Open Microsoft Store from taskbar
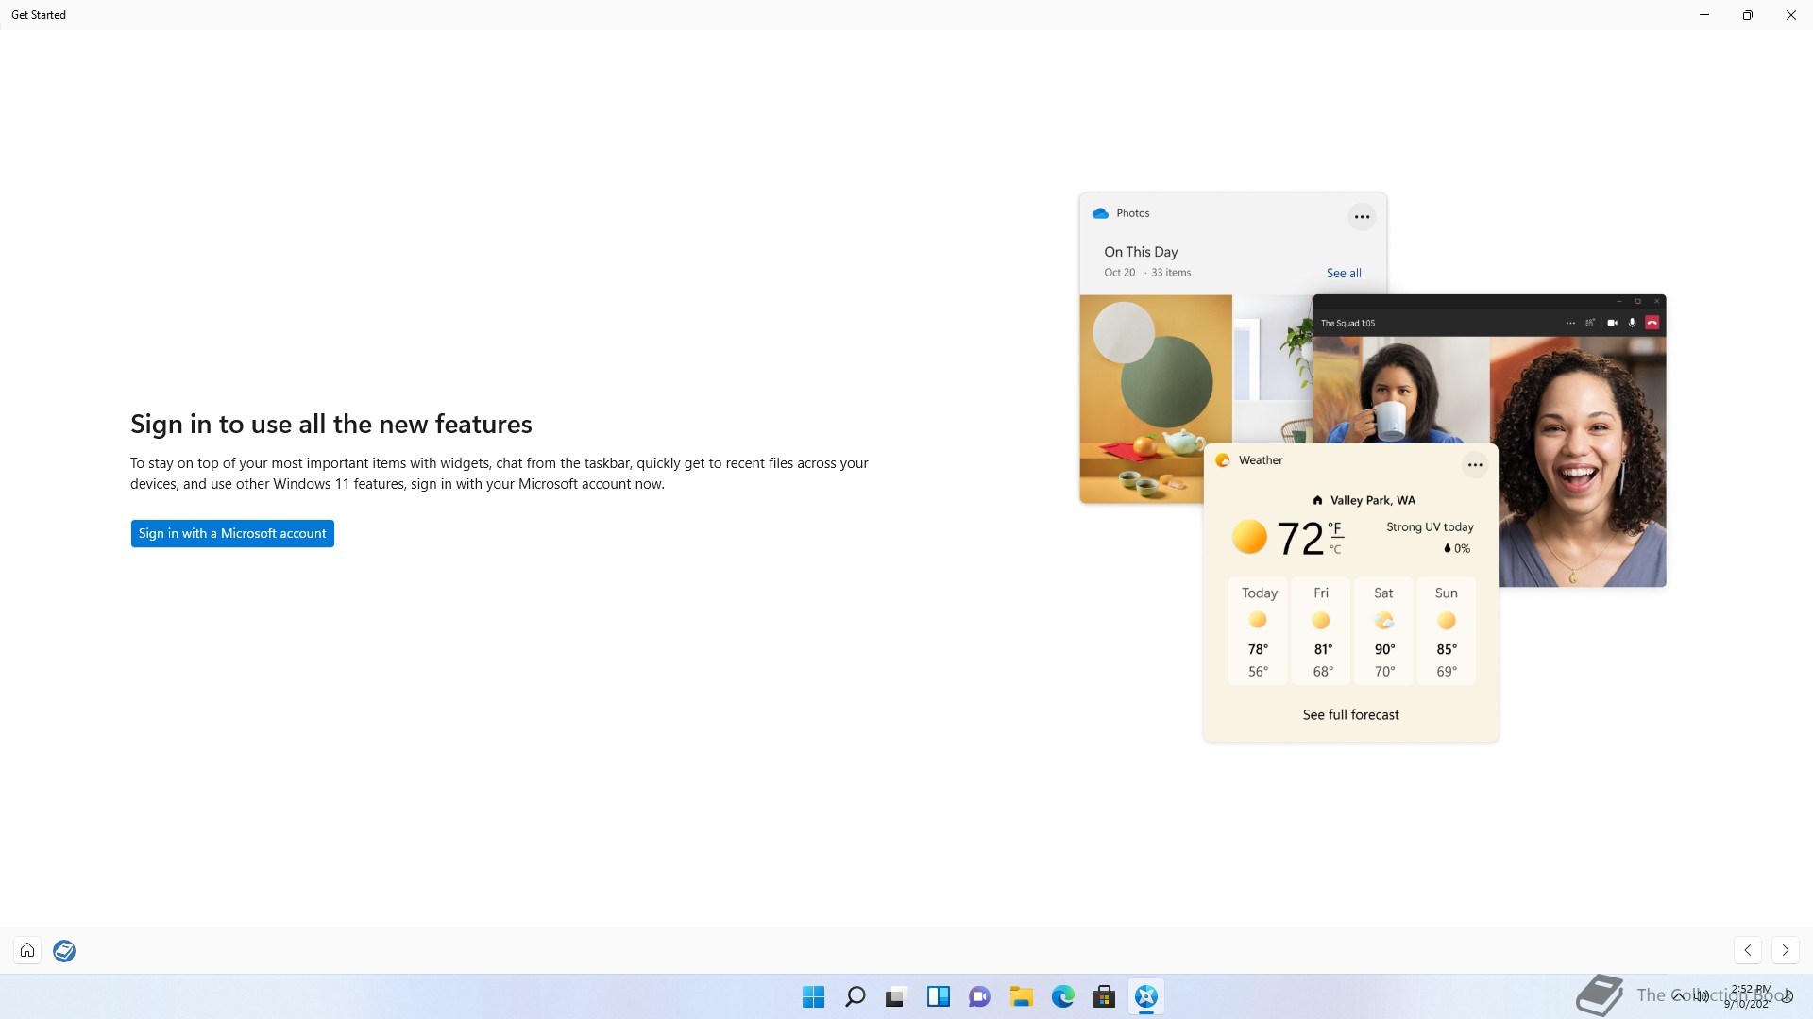Viewport: 1813px width, 1019px height. click(1104, 996)
